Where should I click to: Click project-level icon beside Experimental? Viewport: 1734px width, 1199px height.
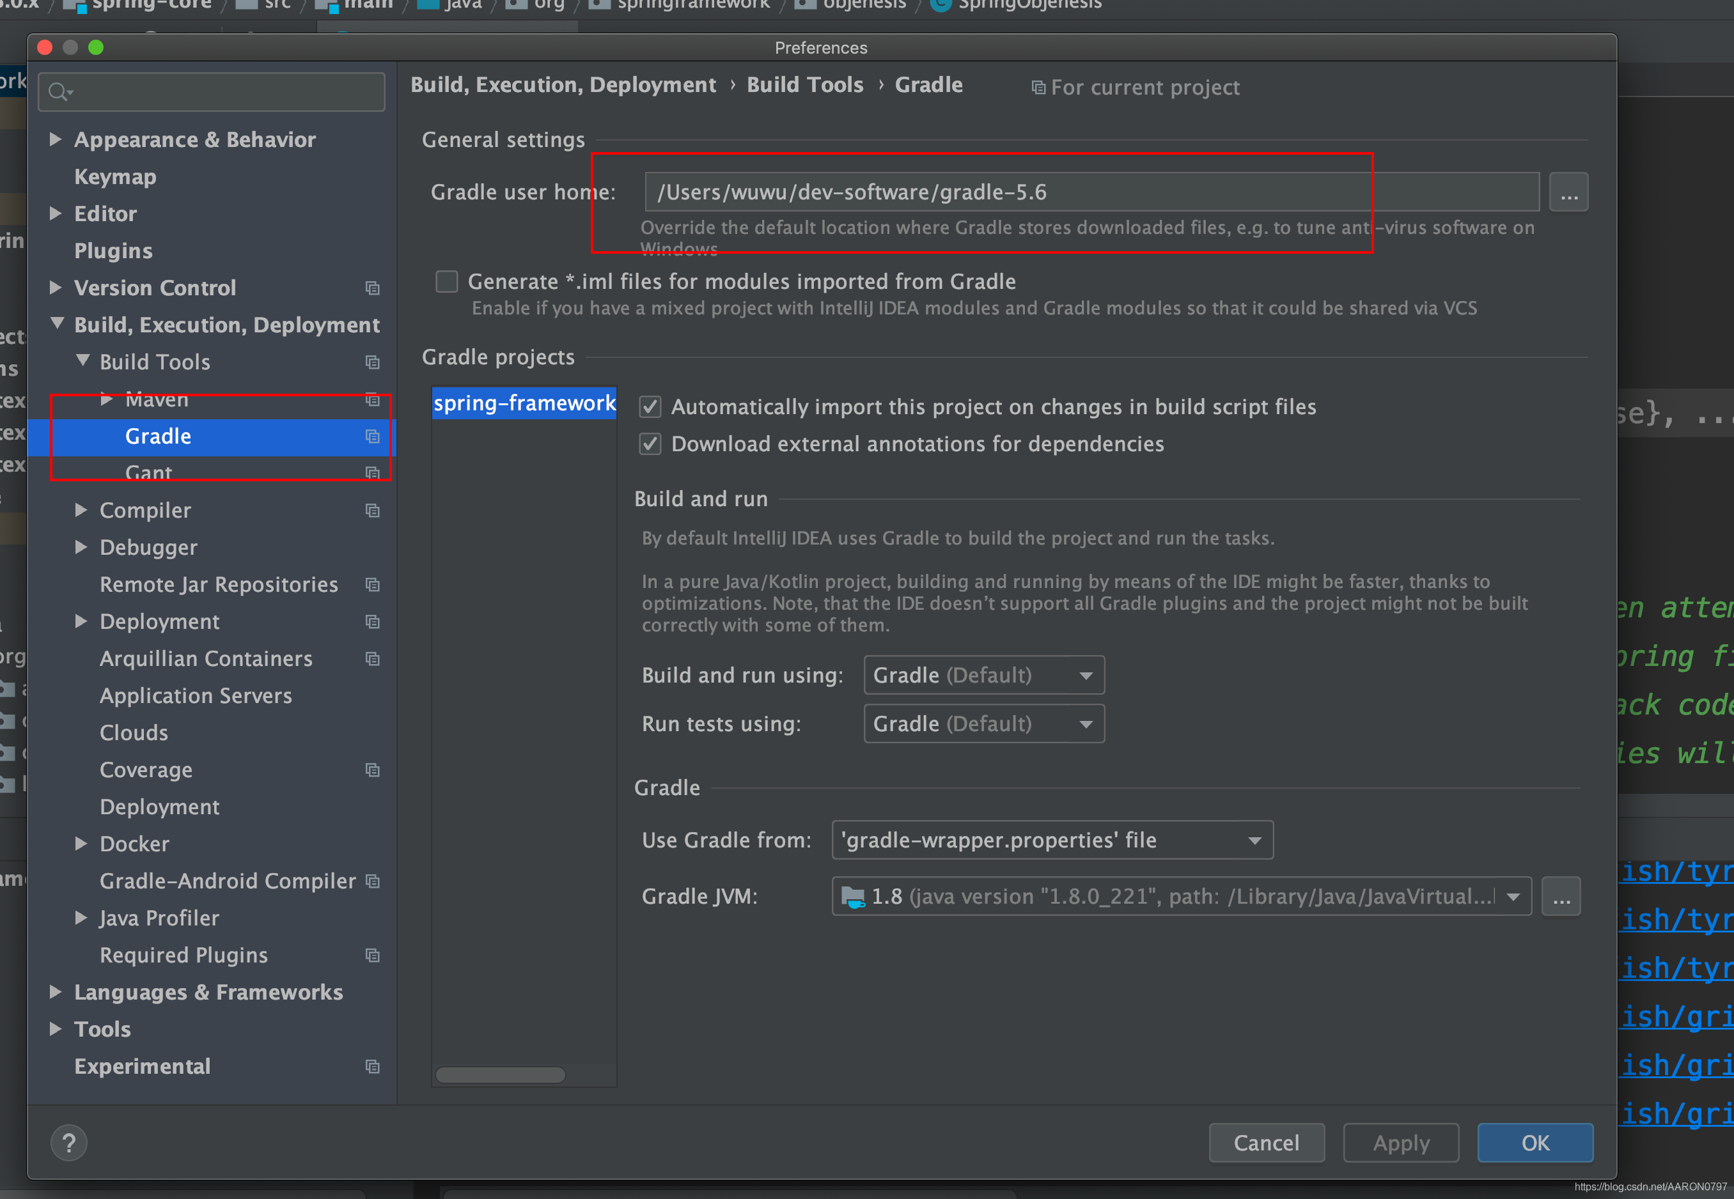click(372, 1066)
